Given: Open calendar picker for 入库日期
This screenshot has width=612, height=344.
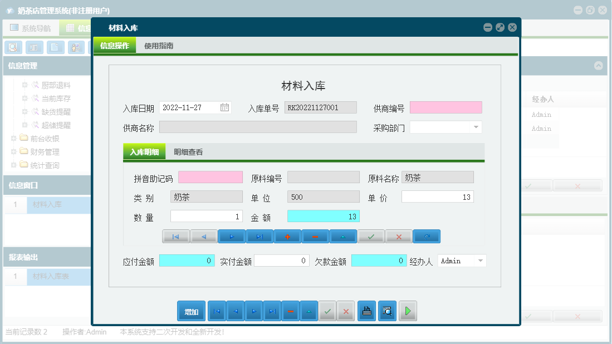Looking at the screenshot, I should [x=224, y=107].
